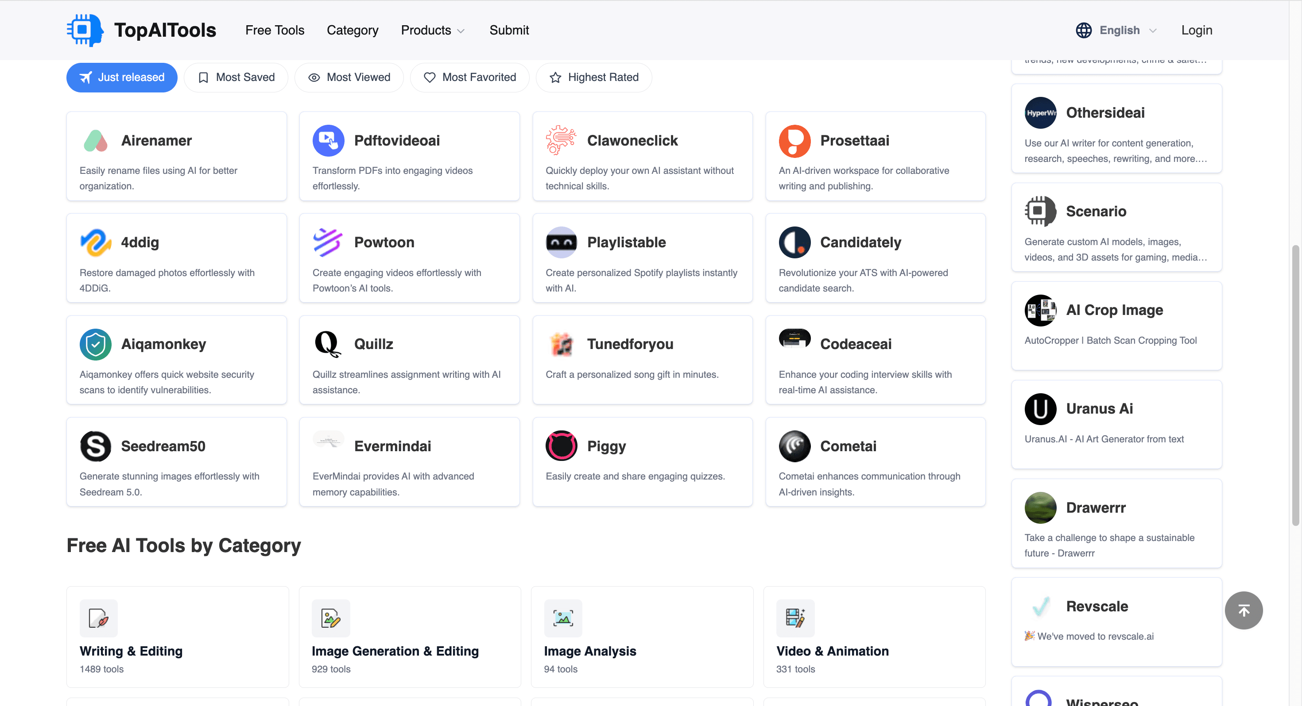The height and width of the screenshot is (706, 1302).
Task: Open the Scenario sidebar card title
Action: pyautogui.click(x=1096, y=211)
